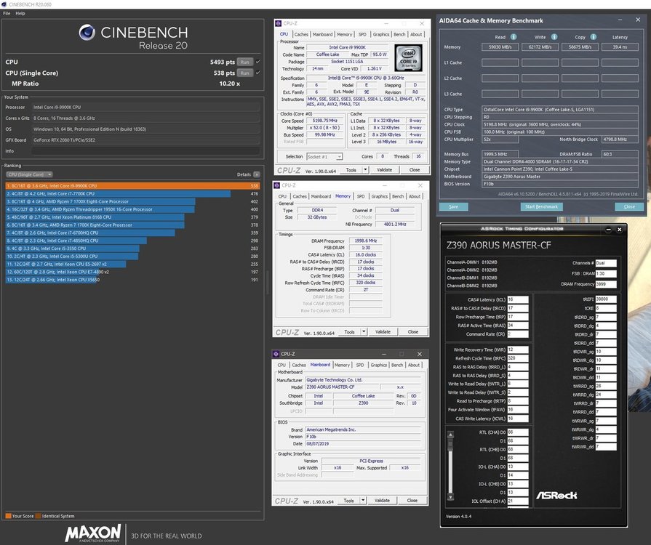Viewport: 651px width, 545px height.
Task: Open Tools dropdown arrow in CPU-Z Mainboard window
Action: pyautogui.click(x=363, y=501)
